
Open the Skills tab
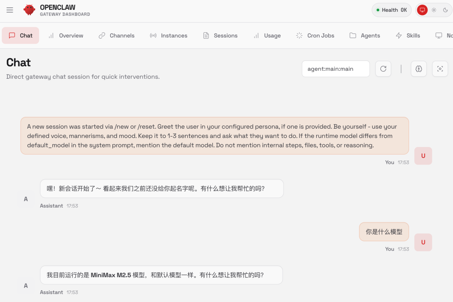(x=408, y=36)
